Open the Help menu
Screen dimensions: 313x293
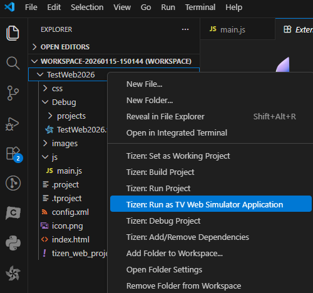[x=233, y=7]
